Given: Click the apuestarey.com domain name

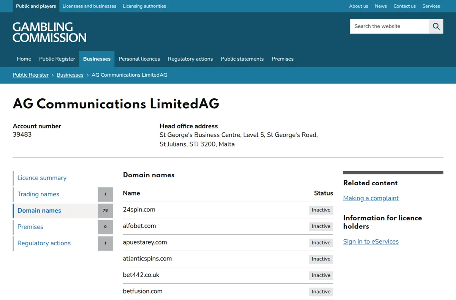Looking at the screenshot, I should tap(145, 242).
